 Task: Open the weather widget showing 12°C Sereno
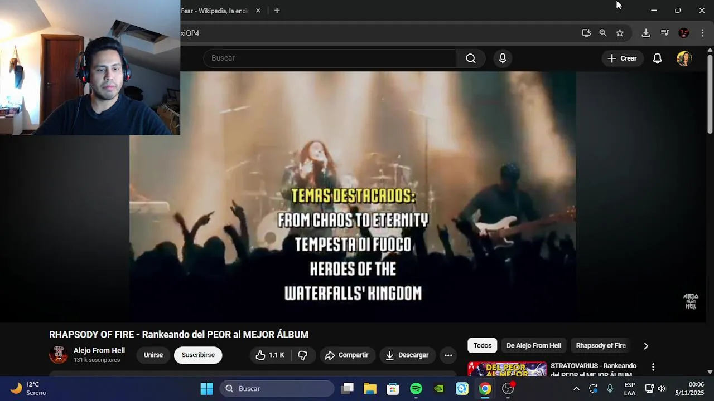(29, 388)
